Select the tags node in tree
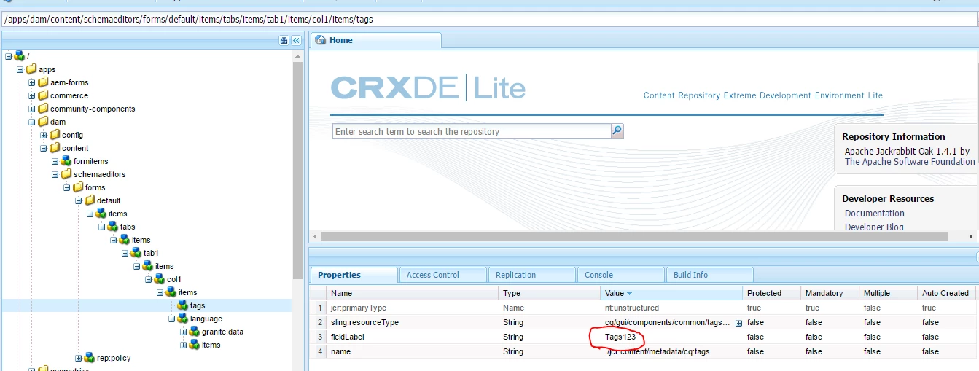This screenshot has width=979, height=371. [x=198, y=305]
